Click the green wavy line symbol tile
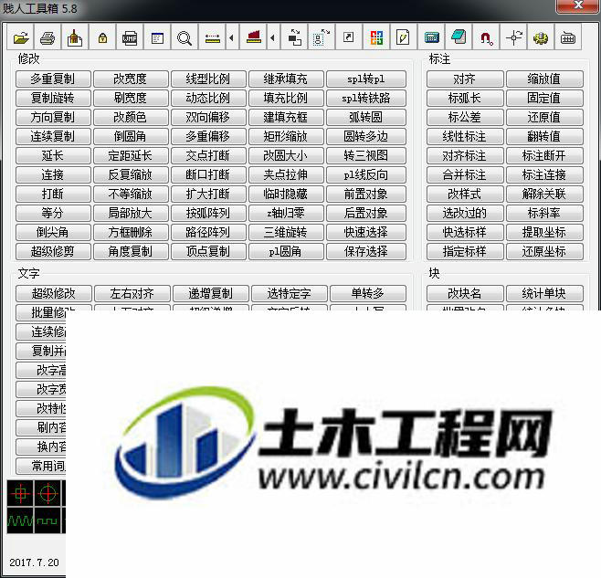Image resolution: width=601 pixels, height=578 pixels. tap(20, 520)
